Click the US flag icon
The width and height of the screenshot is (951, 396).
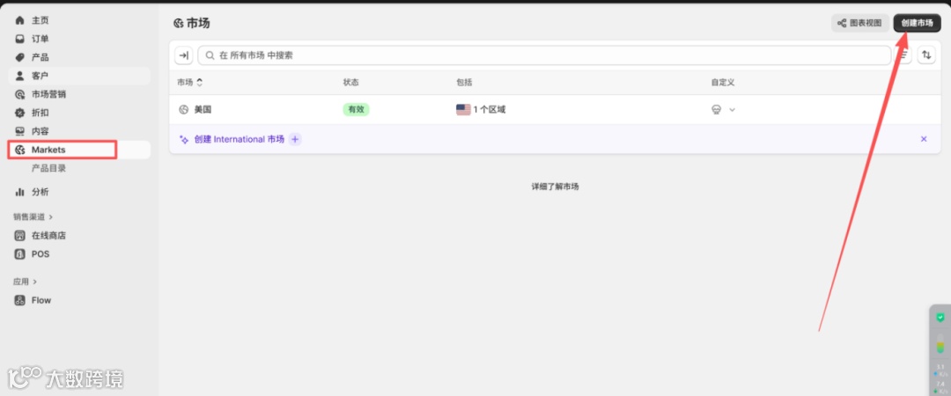(x=463, y=110)
